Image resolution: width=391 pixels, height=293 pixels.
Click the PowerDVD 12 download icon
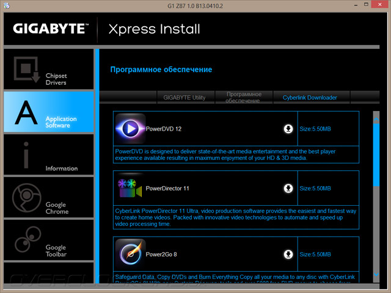pos(288,129)
